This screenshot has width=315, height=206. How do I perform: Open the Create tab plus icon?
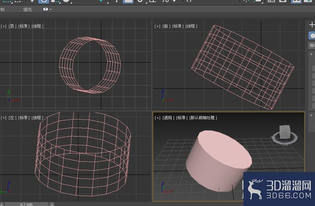312,25
